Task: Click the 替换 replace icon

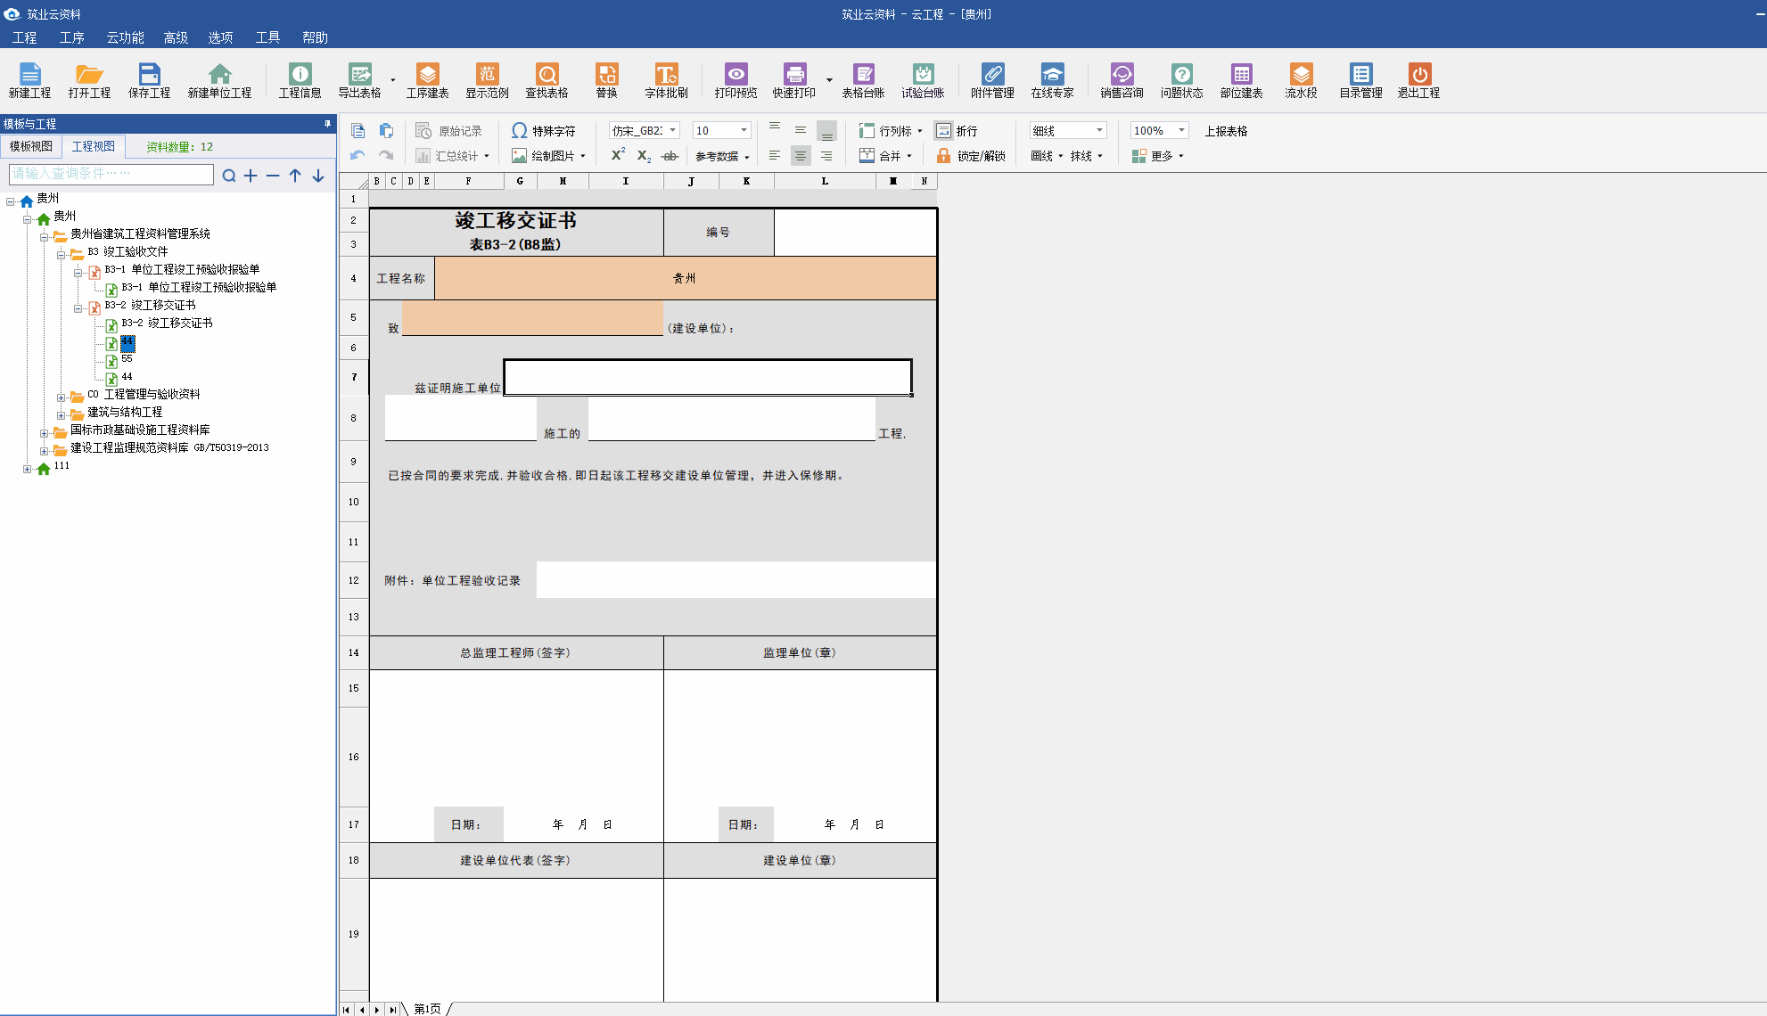Action: click(606, 80)
